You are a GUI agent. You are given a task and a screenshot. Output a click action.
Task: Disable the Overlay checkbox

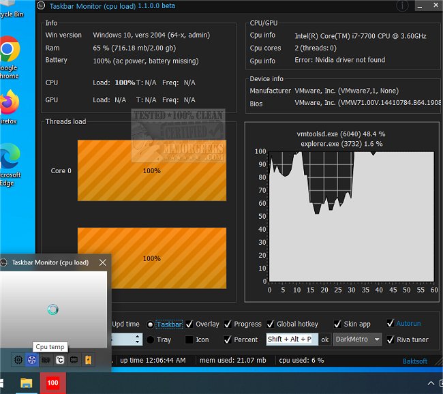coord(189,324)
